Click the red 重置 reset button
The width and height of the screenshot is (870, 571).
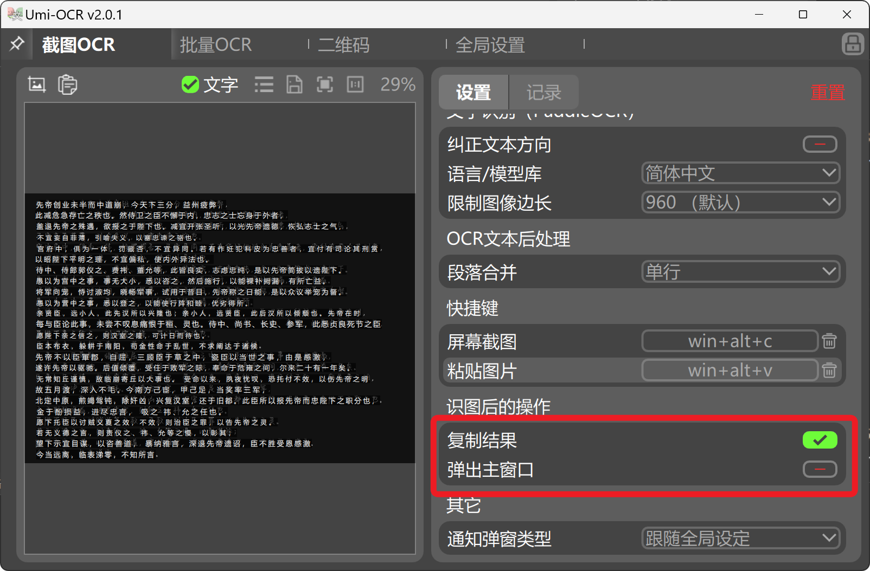[x=828, y=93]
